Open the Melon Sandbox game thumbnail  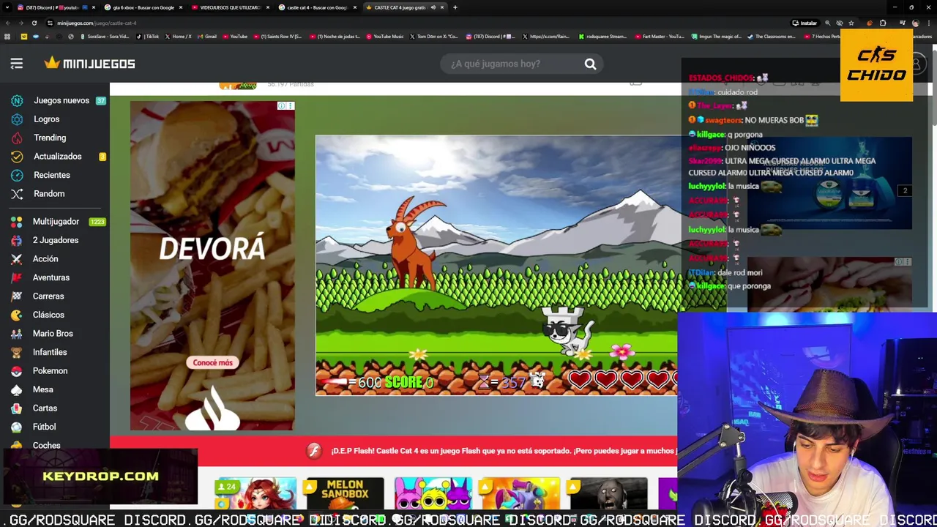point(344,493)
